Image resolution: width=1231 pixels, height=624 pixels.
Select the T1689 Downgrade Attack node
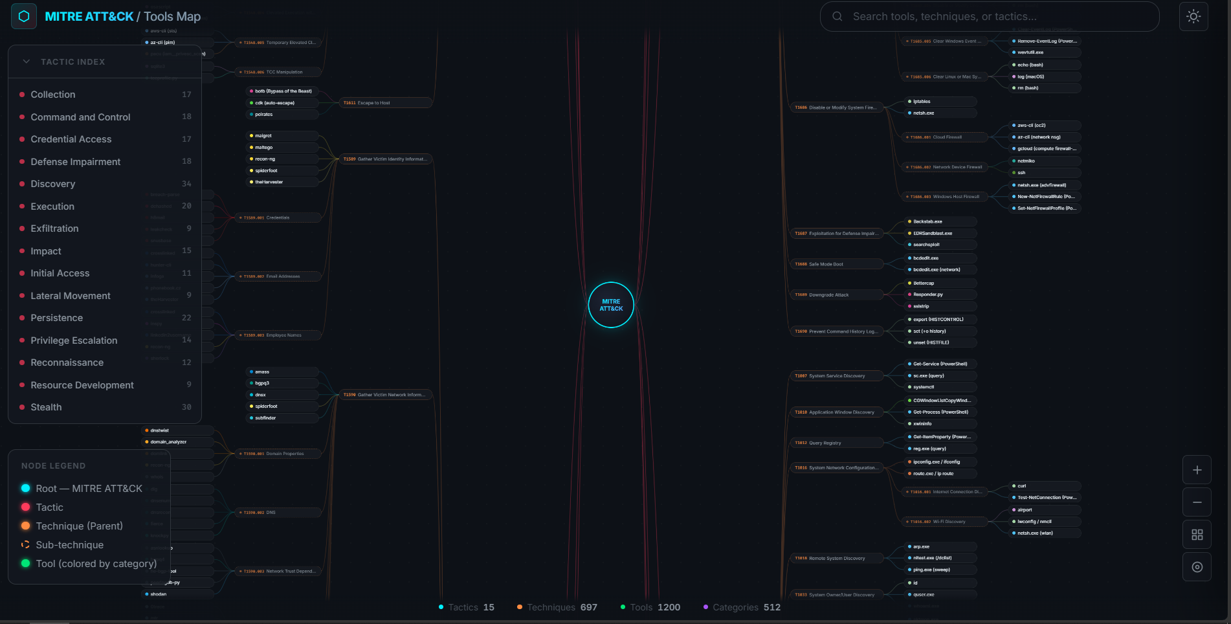tap(837, 295)
